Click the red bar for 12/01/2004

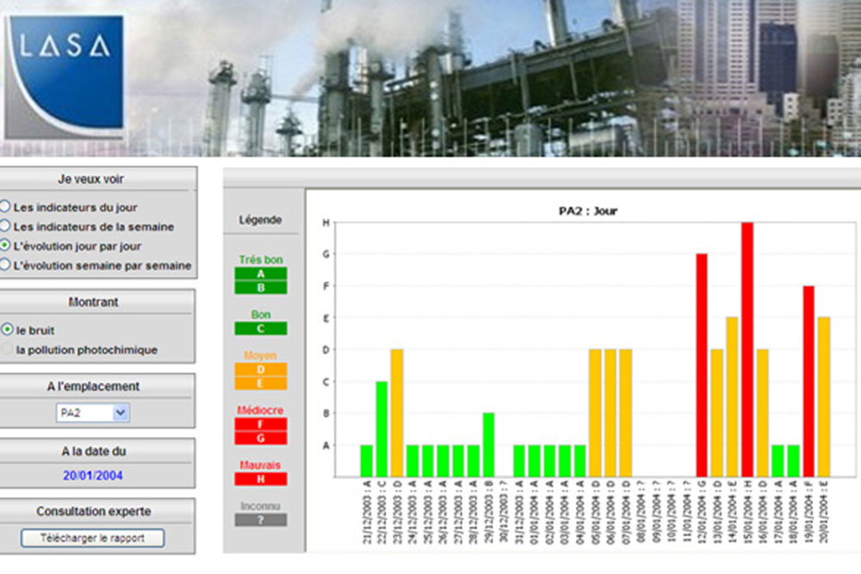coord(702,365)
